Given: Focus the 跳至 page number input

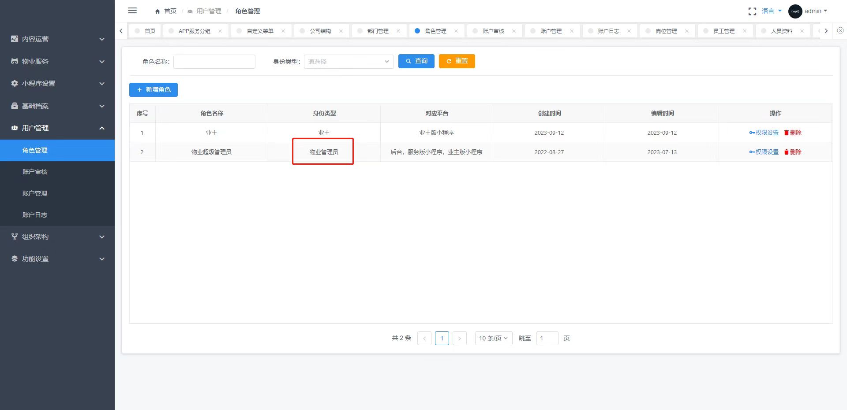Looking at the screenshot, I should (x=547, y=338).
